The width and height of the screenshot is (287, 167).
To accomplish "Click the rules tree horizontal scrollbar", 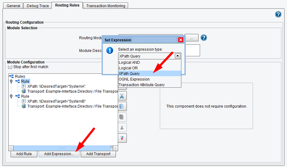I will pyautogui.click(x=62, y=148).
